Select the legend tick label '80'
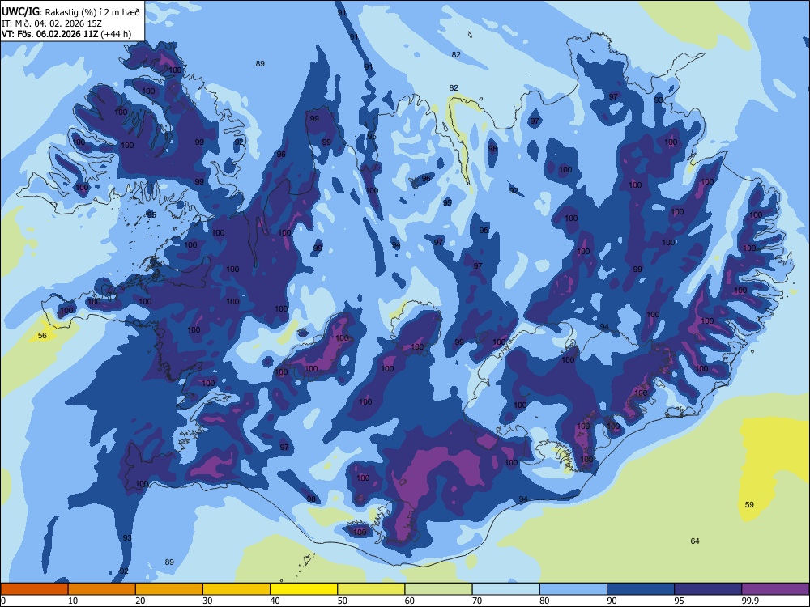This screenshot has height=607, width=810. click(x=544, y=601)
